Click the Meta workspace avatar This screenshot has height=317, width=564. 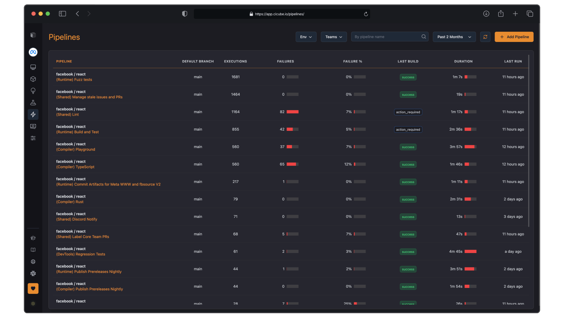click(x=33, y=52)
